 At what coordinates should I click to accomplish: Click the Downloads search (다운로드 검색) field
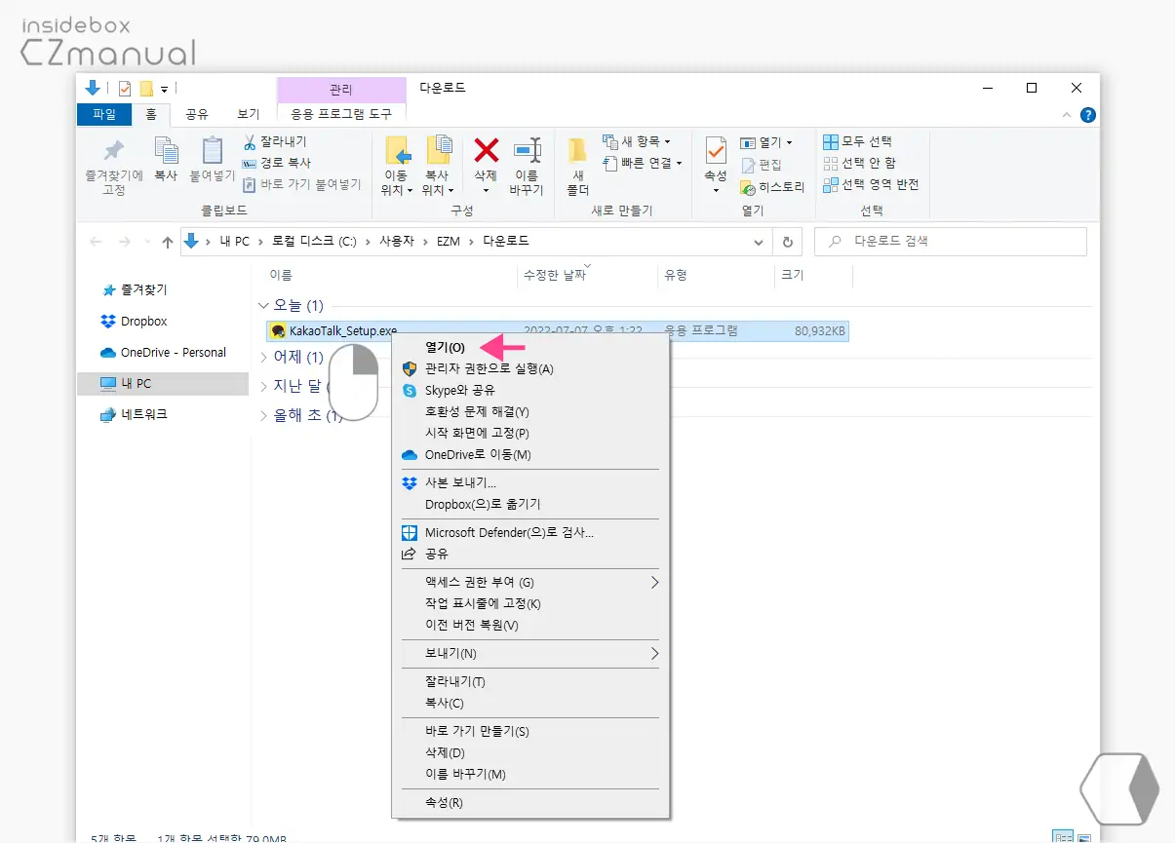(950, 242)
